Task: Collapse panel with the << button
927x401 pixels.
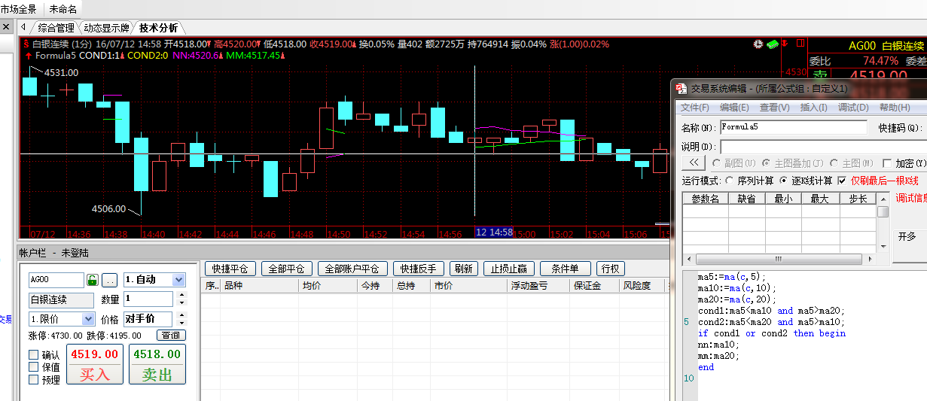Action: tap(694, 163)
